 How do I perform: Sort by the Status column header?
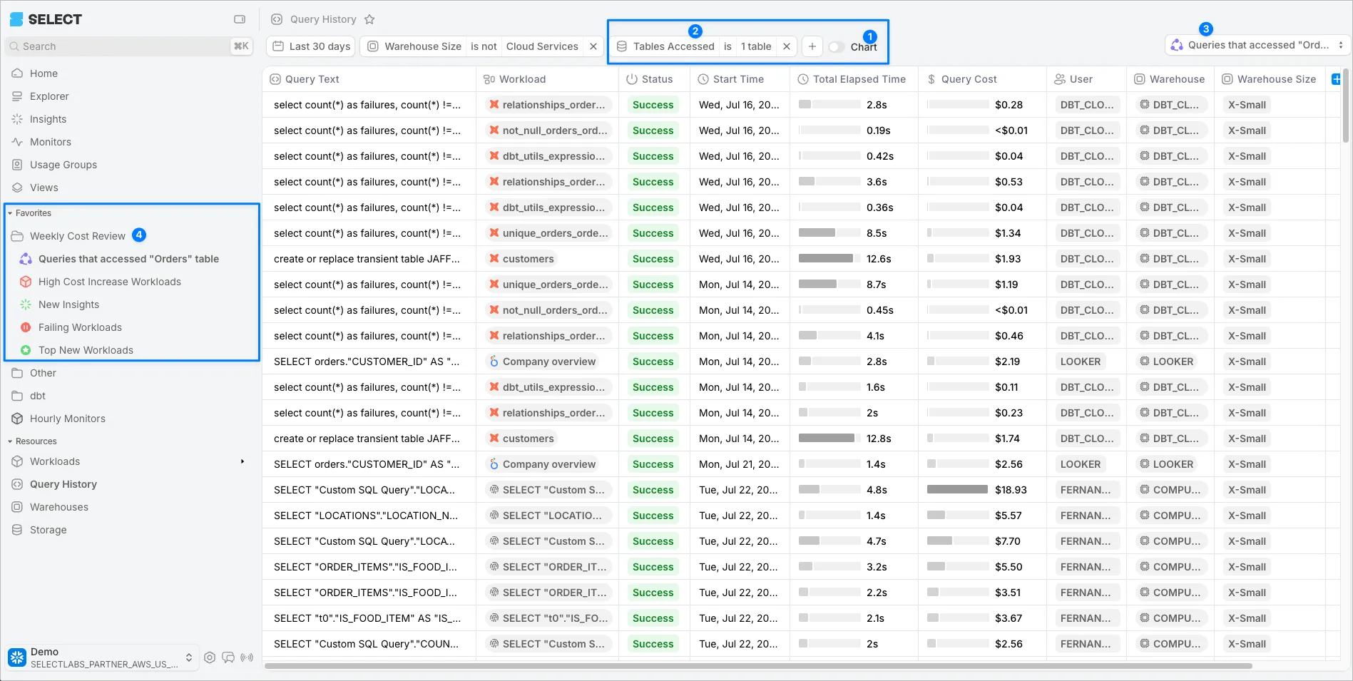point(654,79)
